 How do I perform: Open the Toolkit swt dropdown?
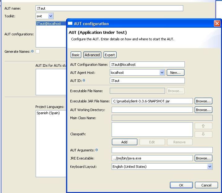point(51,16)
